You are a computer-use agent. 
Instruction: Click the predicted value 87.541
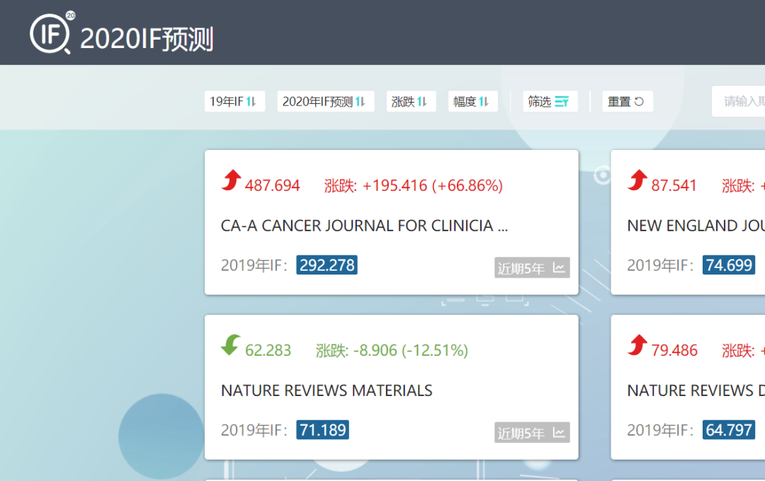coord(674,185)
